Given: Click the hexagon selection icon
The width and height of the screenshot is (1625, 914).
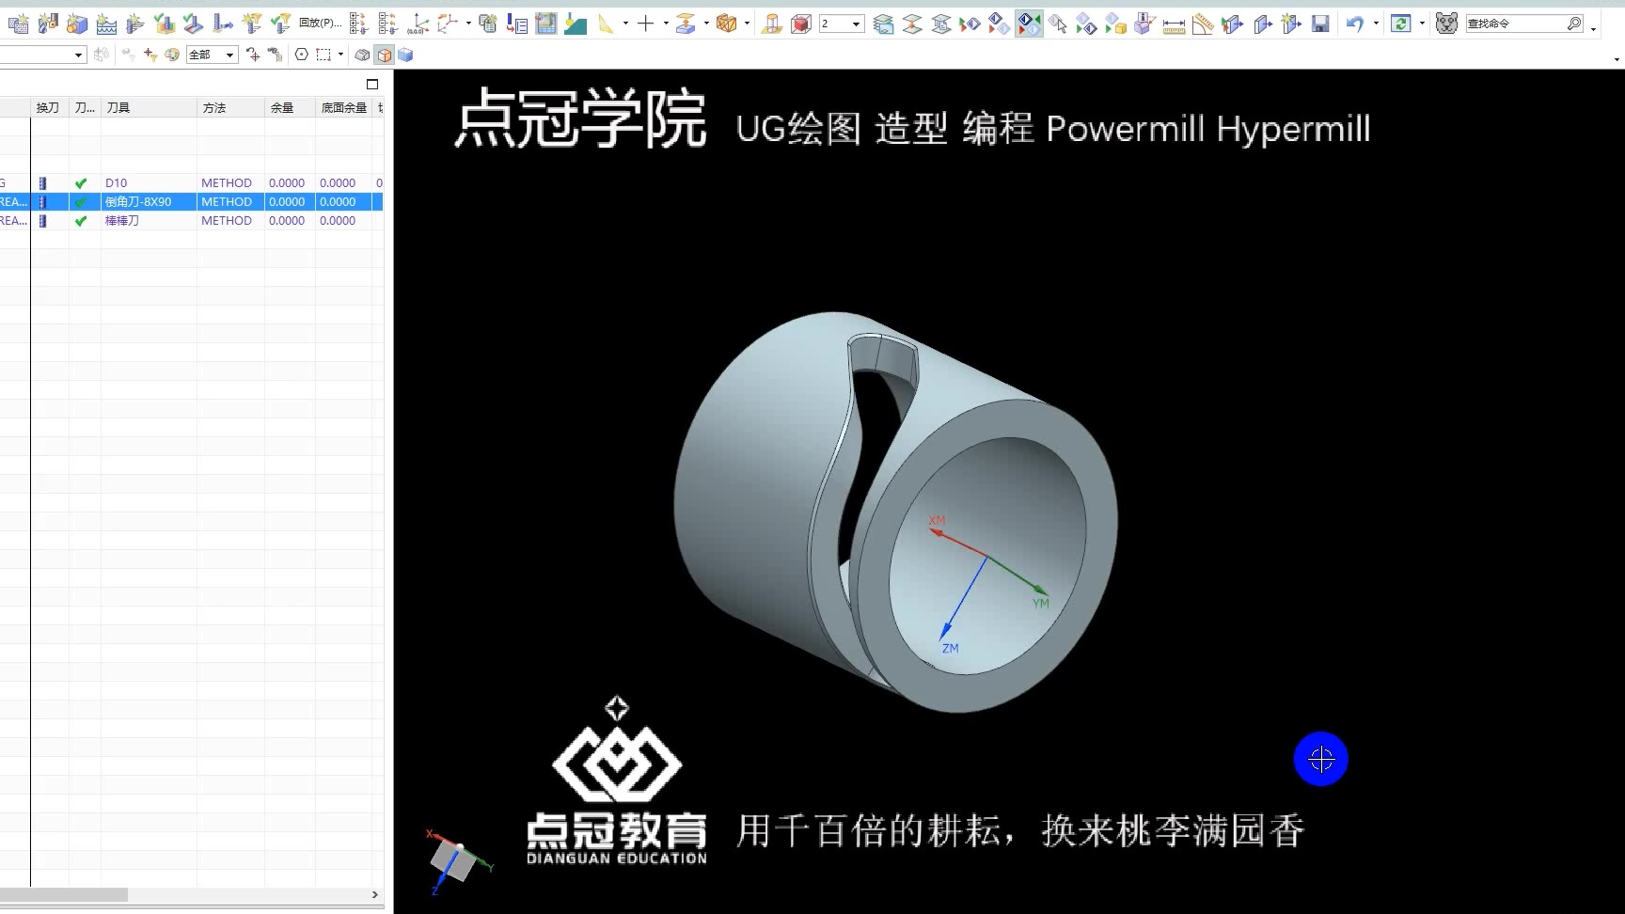Looking at the screenshot, I should [x=302, y=55].
